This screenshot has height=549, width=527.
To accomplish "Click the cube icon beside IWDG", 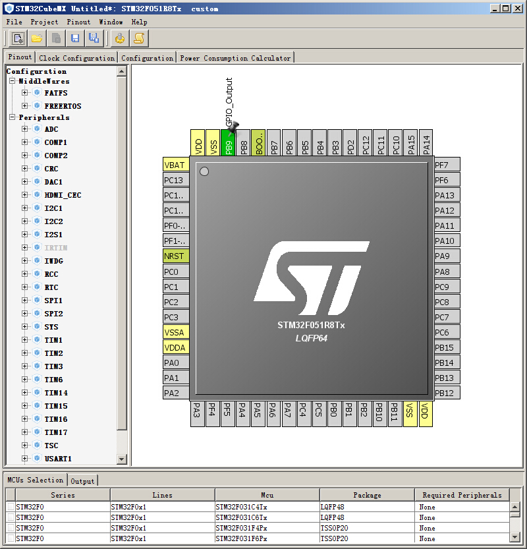I will click(37, 260).
